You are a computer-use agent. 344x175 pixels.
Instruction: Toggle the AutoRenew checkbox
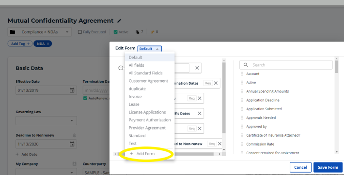[85, 98]
